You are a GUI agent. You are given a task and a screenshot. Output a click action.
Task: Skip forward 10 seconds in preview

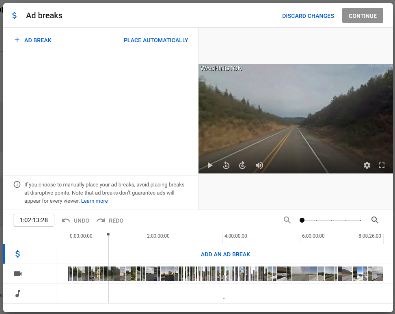tap(242, 165)
